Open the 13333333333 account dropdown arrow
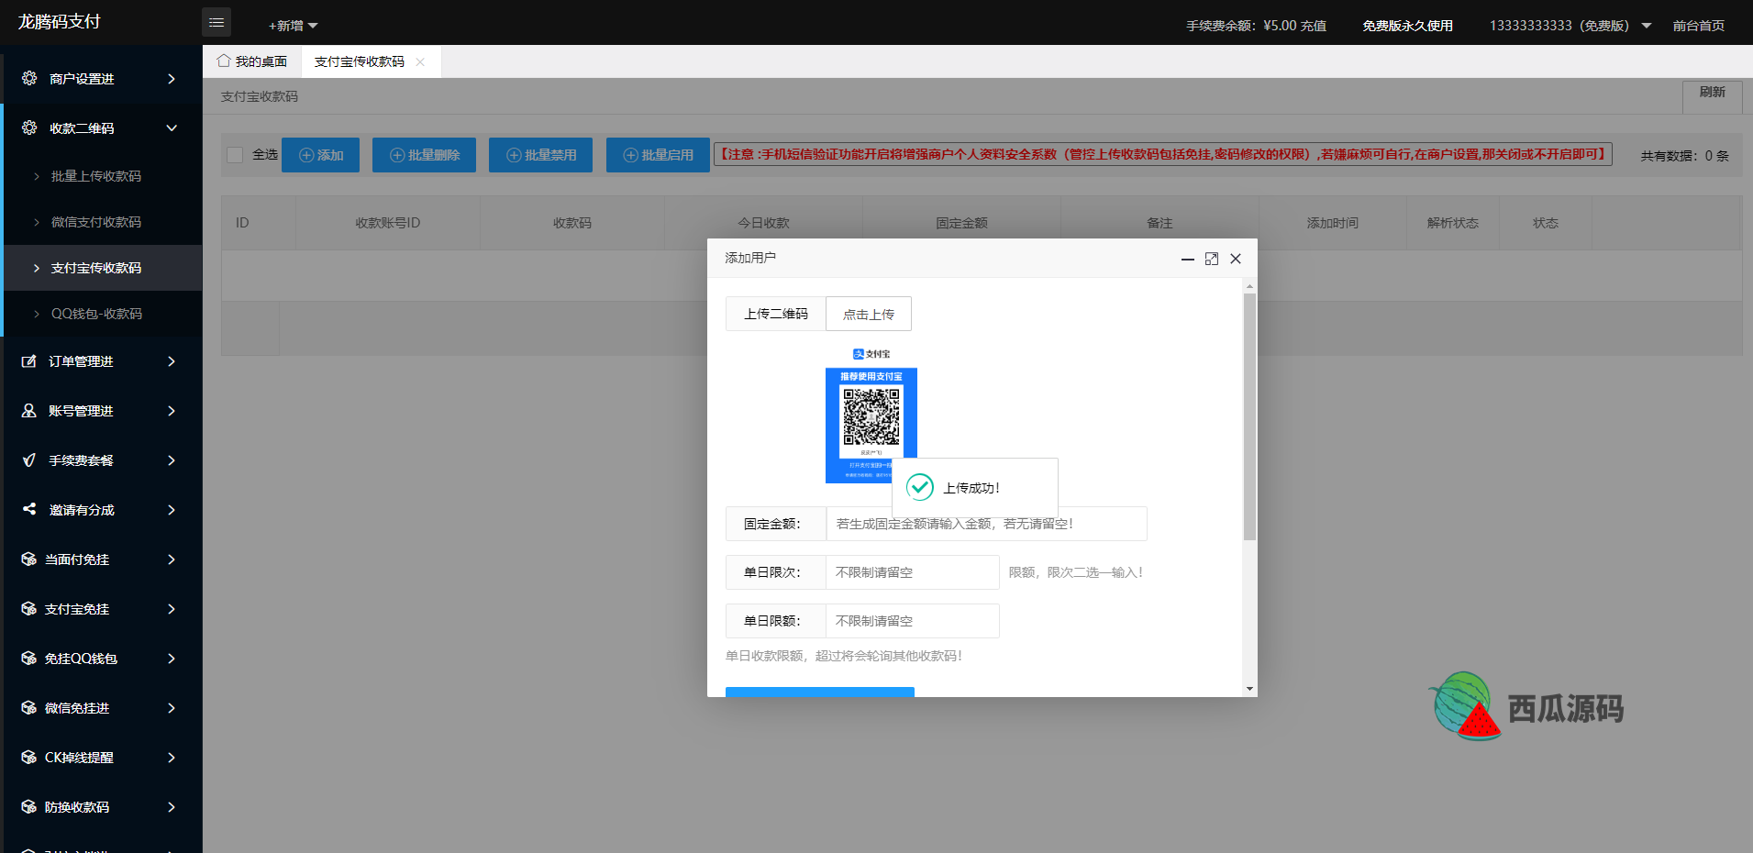1753x853 pixels. tap(1647, 26)
